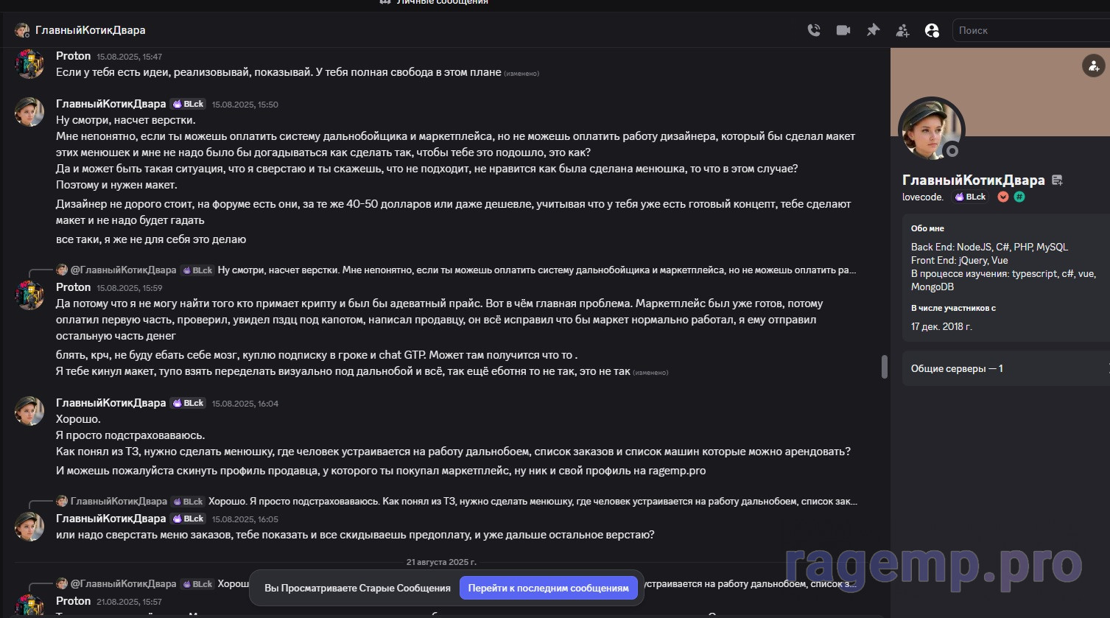Click Proton username on the 15:47 message
This screenshot has width=1110, height=618.
tap(73, 56)
